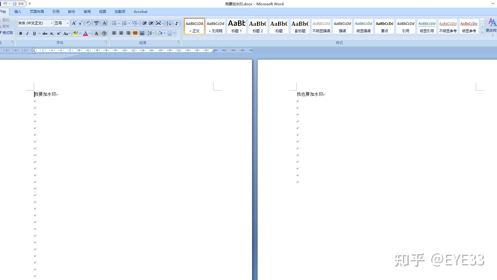The height and width of the screenshot is (280, 497).
Task: Switch to 引用 tab
Action: tap(56, 12)
